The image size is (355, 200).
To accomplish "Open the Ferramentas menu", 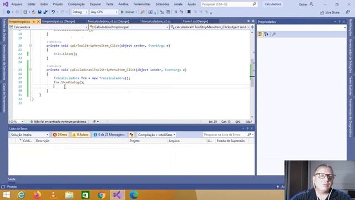I will (x=142, y=4).
